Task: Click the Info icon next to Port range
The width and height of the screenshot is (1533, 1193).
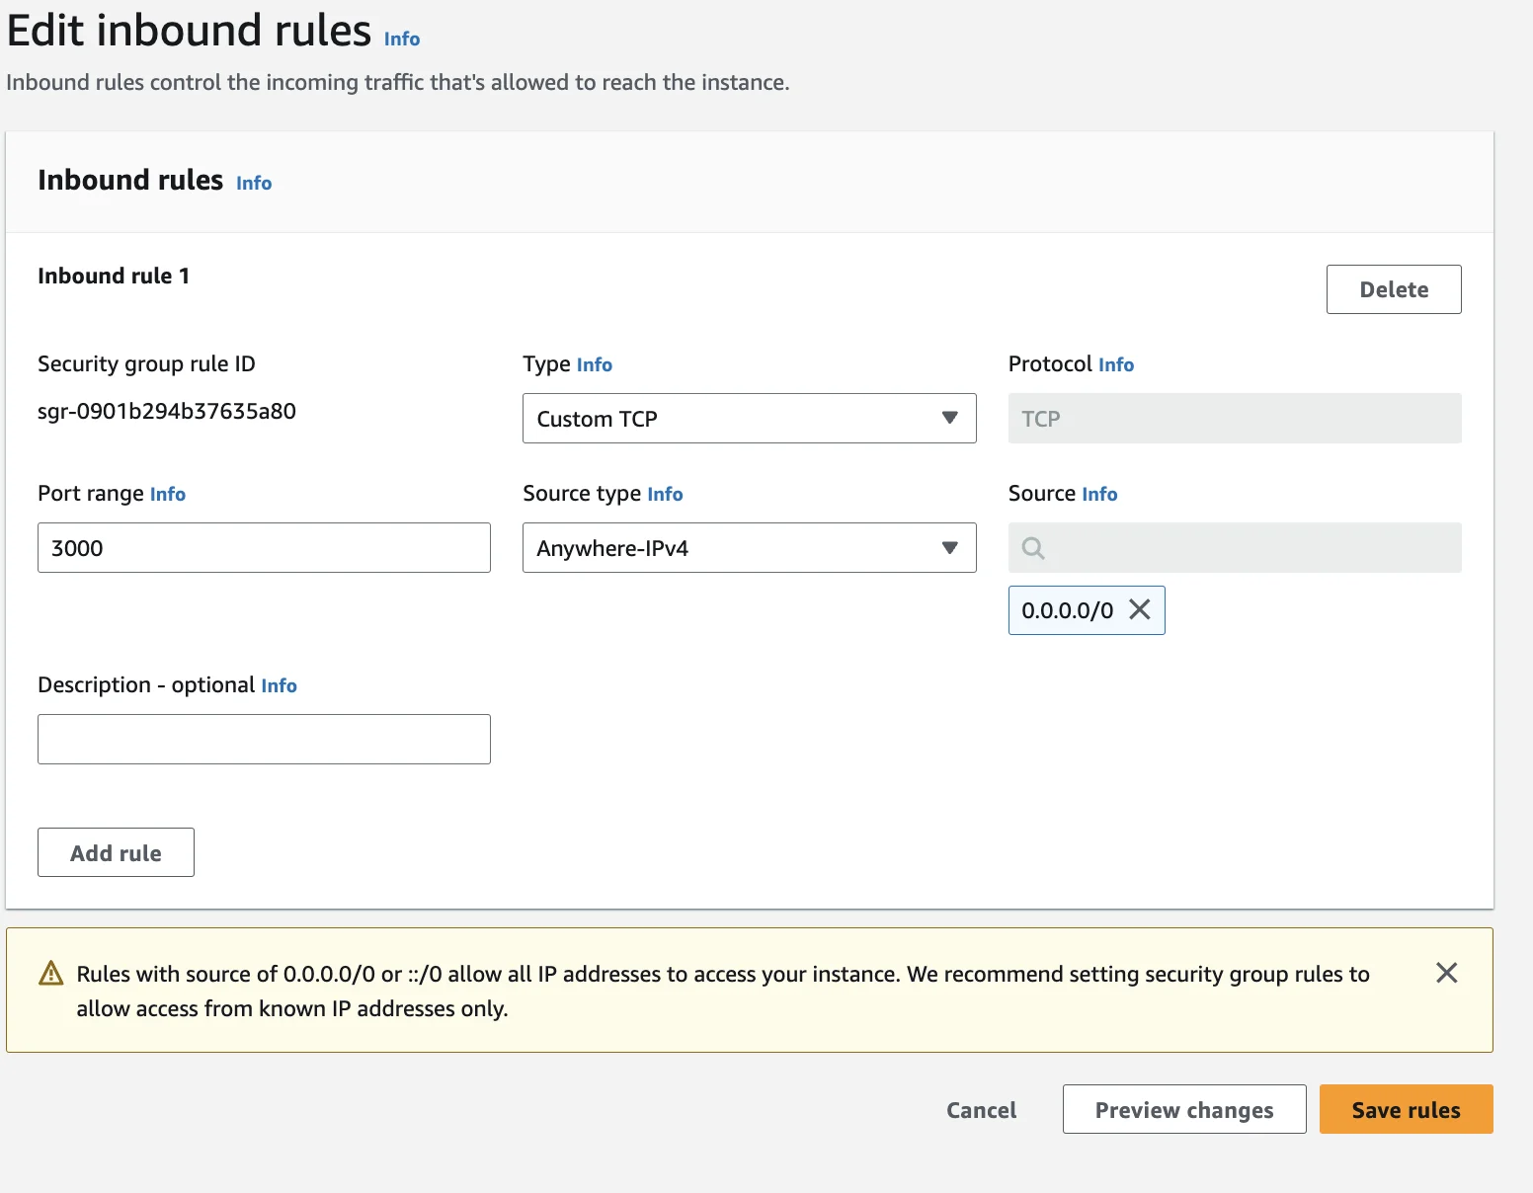Action: tap(167, 494)
